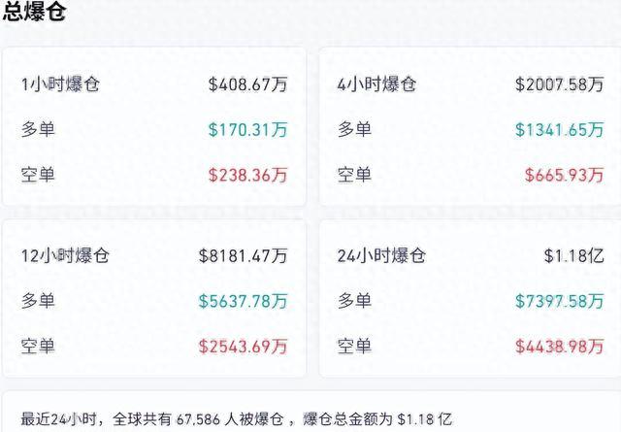Click the 24-hour short amount $4438.98万
621x432 pixels.
coord(563,346)
